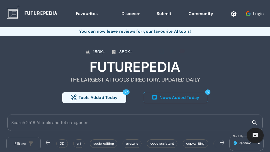
Task: Open the chat feedback bubble icon
Action: [x=255, y=135]
